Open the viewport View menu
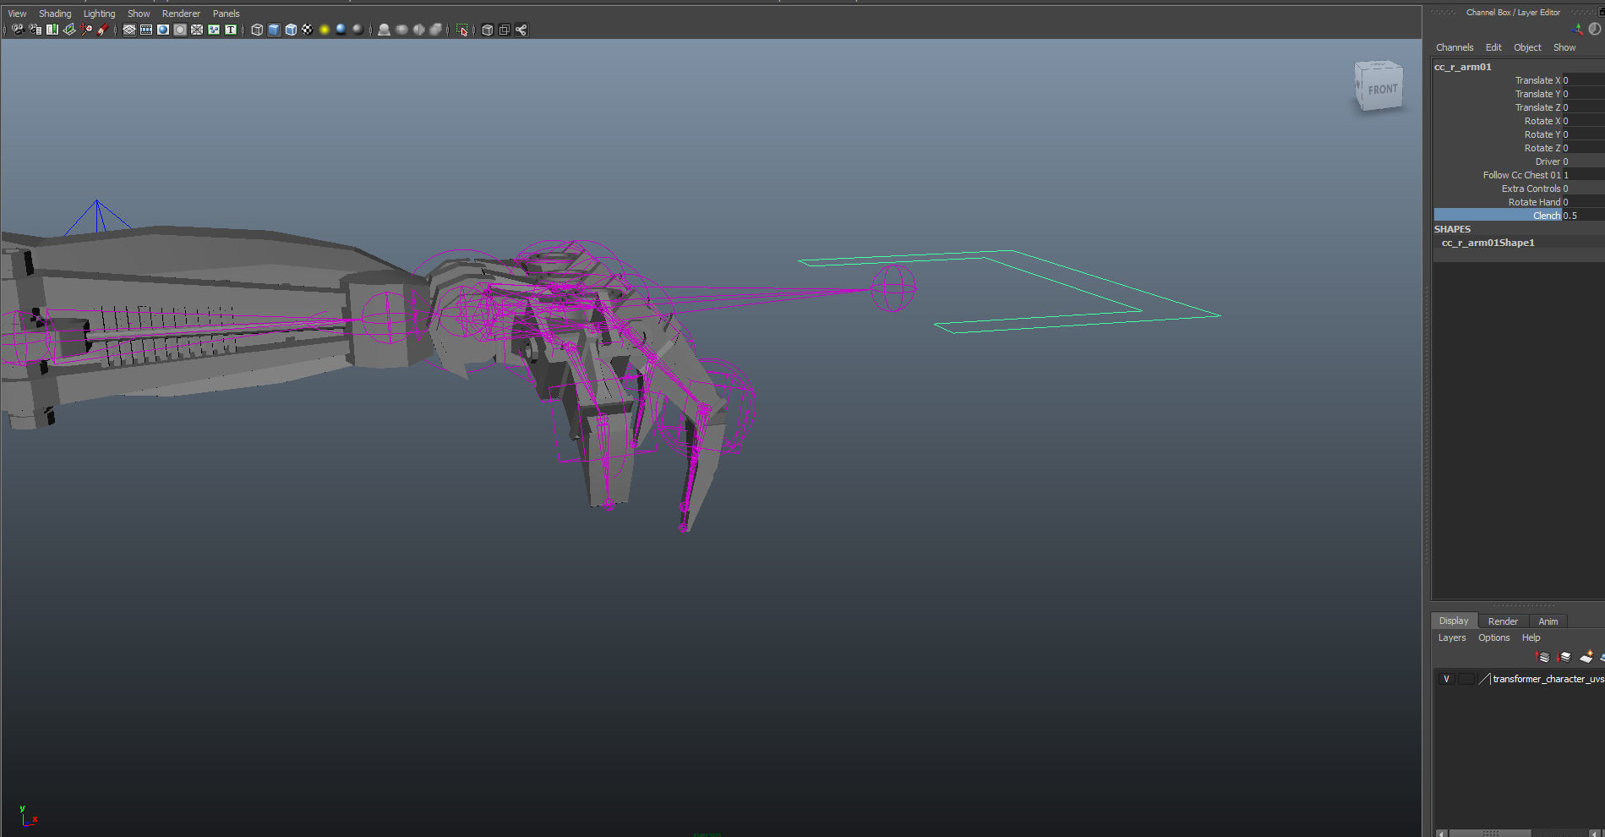1605x837 pixels. click(17, 14)
